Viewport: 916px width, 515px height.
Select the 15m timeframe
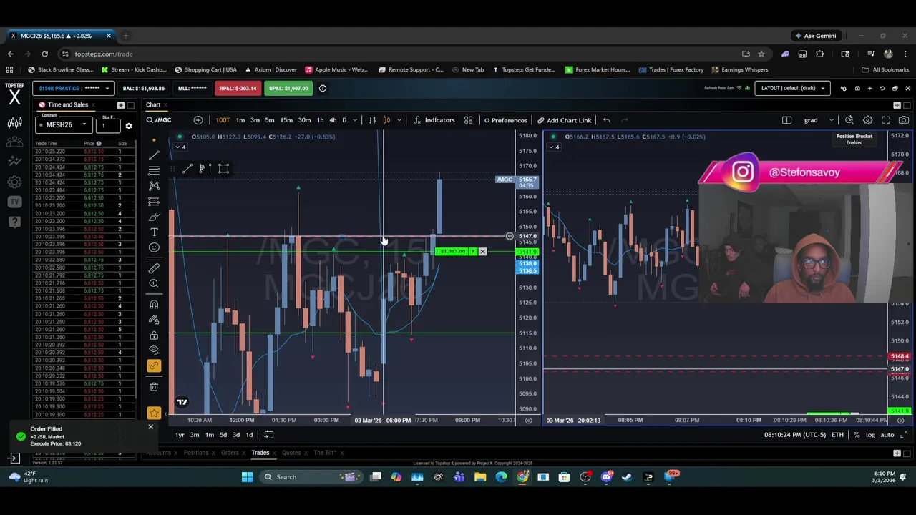[286, 120]
